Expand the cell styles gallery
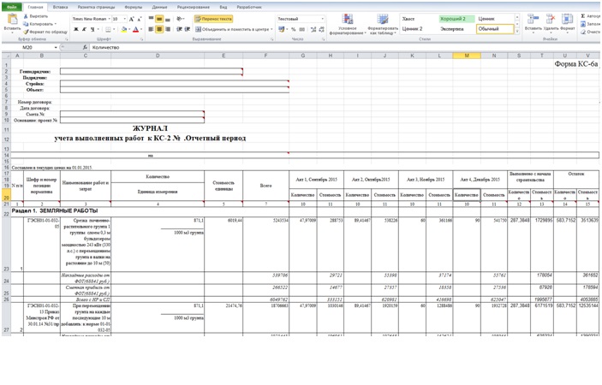The width and height of the screenshot is (602, 385). (x=517, y=31)
